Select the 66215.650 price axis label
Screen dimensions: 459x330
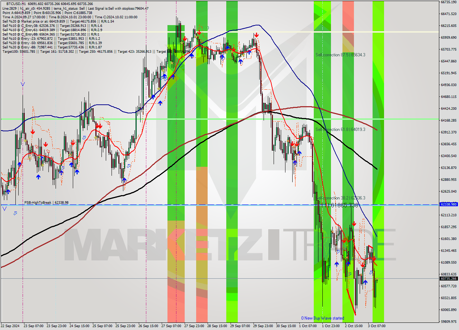tap(449, 26)
